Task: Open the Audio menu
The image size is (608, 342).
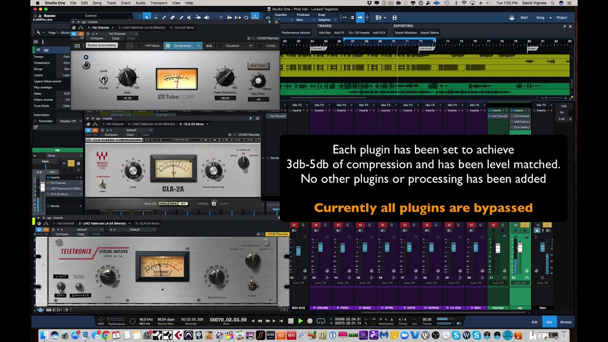Action: pos(140,3)
